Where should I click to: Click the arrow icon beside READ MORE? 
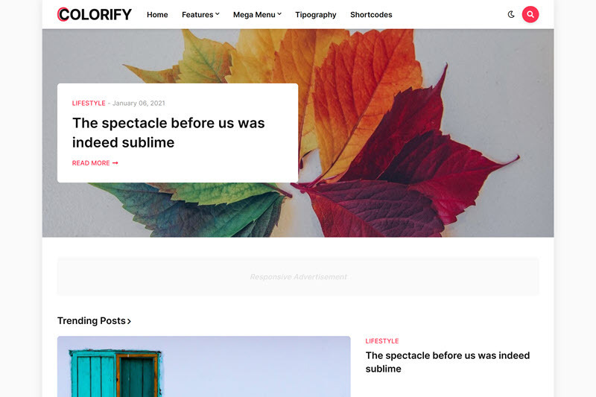click(115, 163)
